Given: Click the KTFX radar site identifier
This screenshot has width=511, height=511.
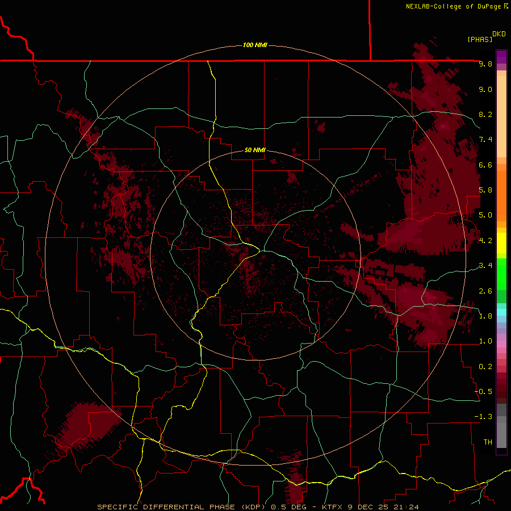Looking at the screenshot, I should coord(333,507).
